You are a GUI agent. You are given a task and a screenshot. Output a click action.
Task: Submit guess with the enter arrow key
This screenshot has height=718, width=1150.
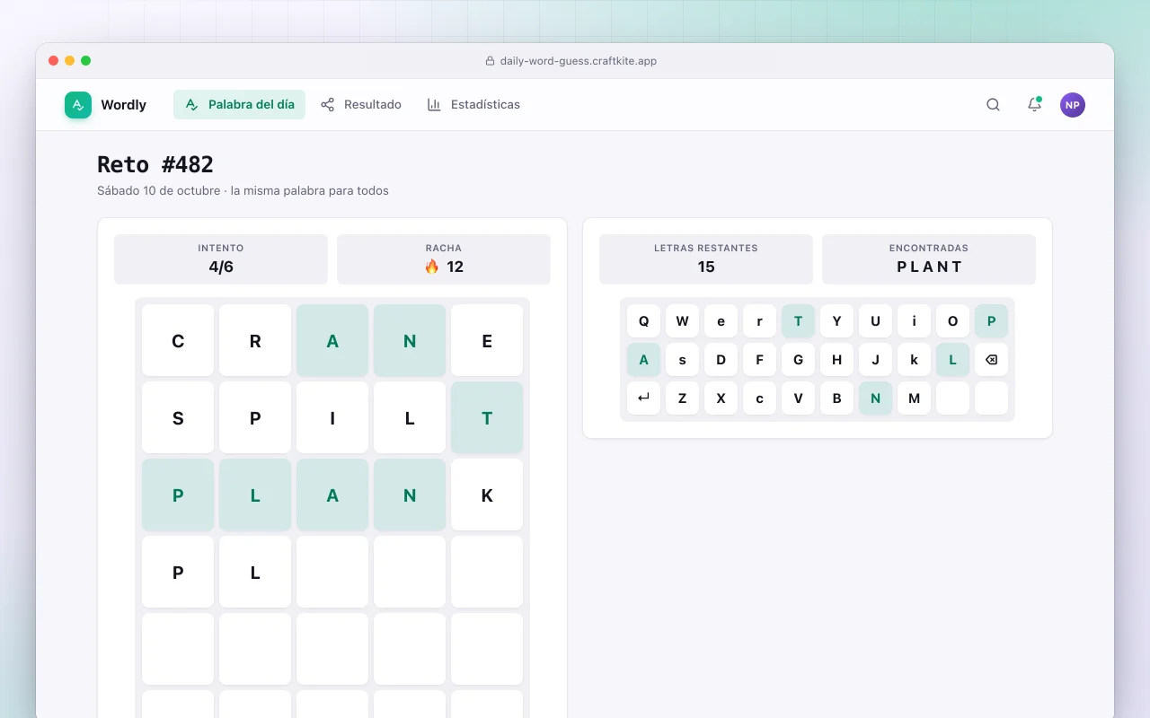tap(643, 398)
